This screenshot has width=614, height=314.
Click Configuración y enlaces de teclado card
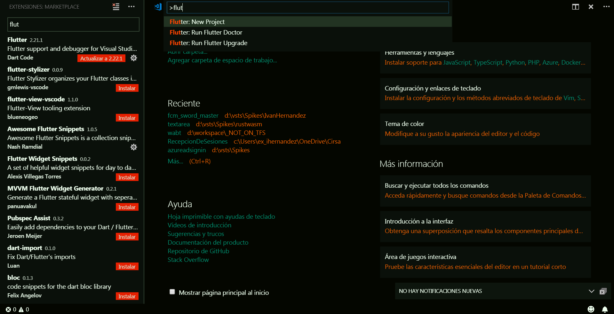point(485,93)
